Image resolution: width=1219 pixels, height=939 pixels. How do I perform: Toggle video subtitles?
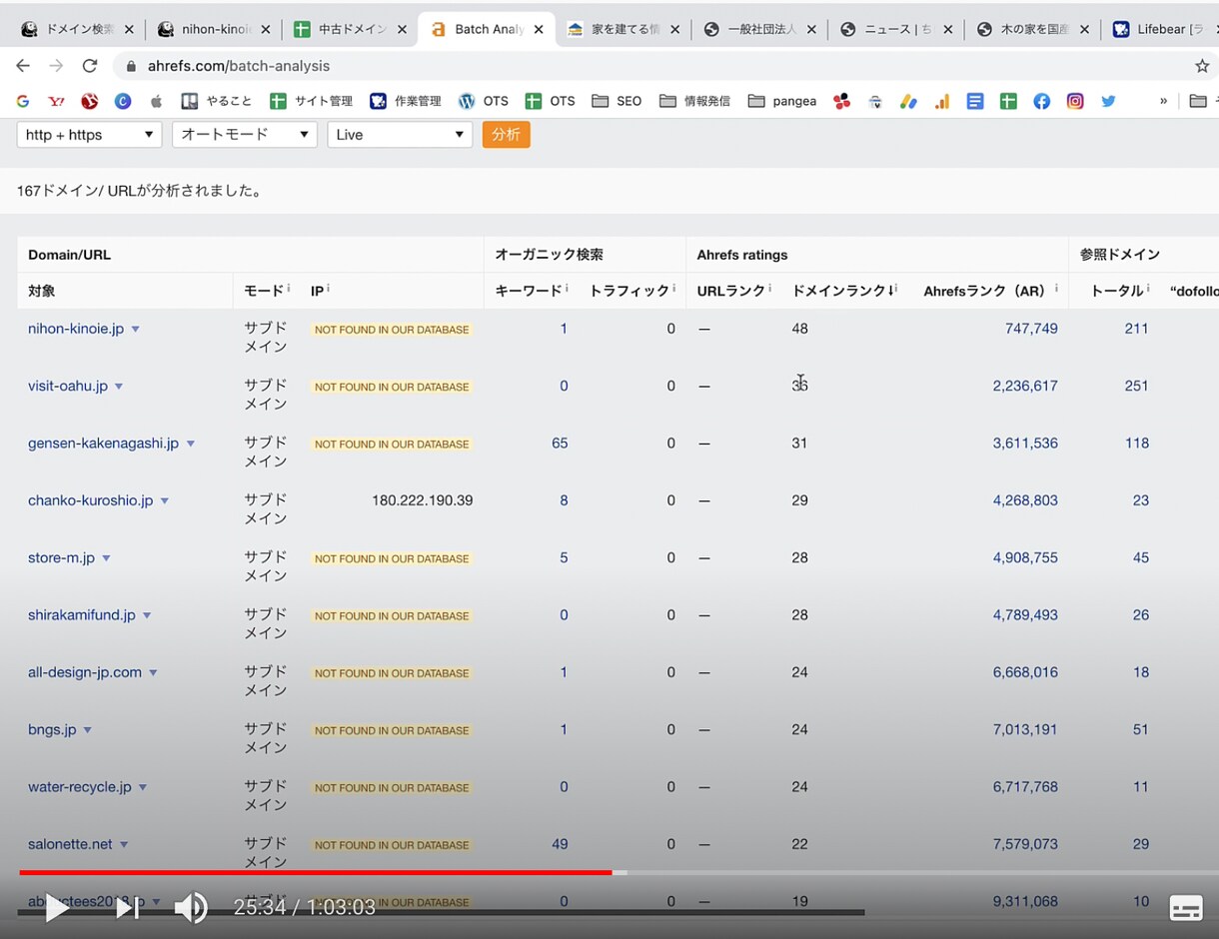point(1186,908)
